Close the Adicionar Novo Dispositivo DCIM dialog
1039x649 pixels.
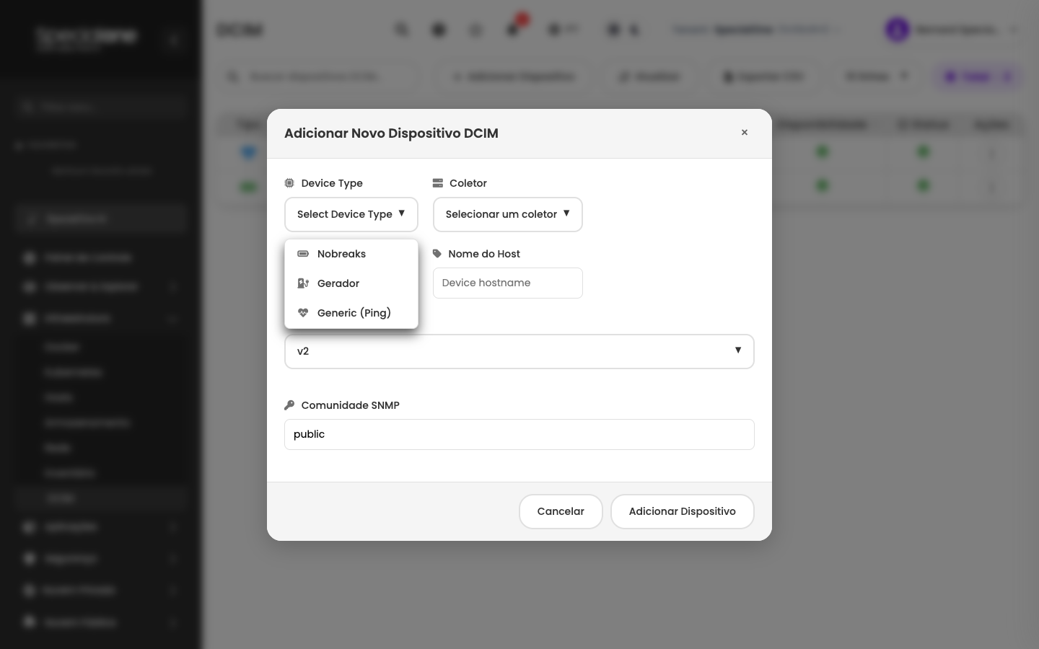745,133
